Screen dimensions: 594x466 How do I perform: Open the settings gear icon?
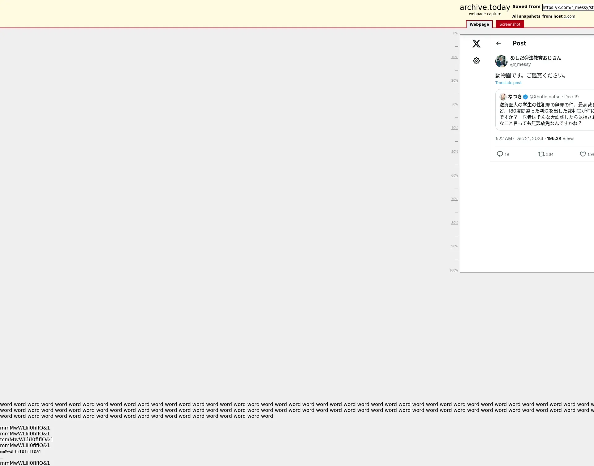point(476,61)
